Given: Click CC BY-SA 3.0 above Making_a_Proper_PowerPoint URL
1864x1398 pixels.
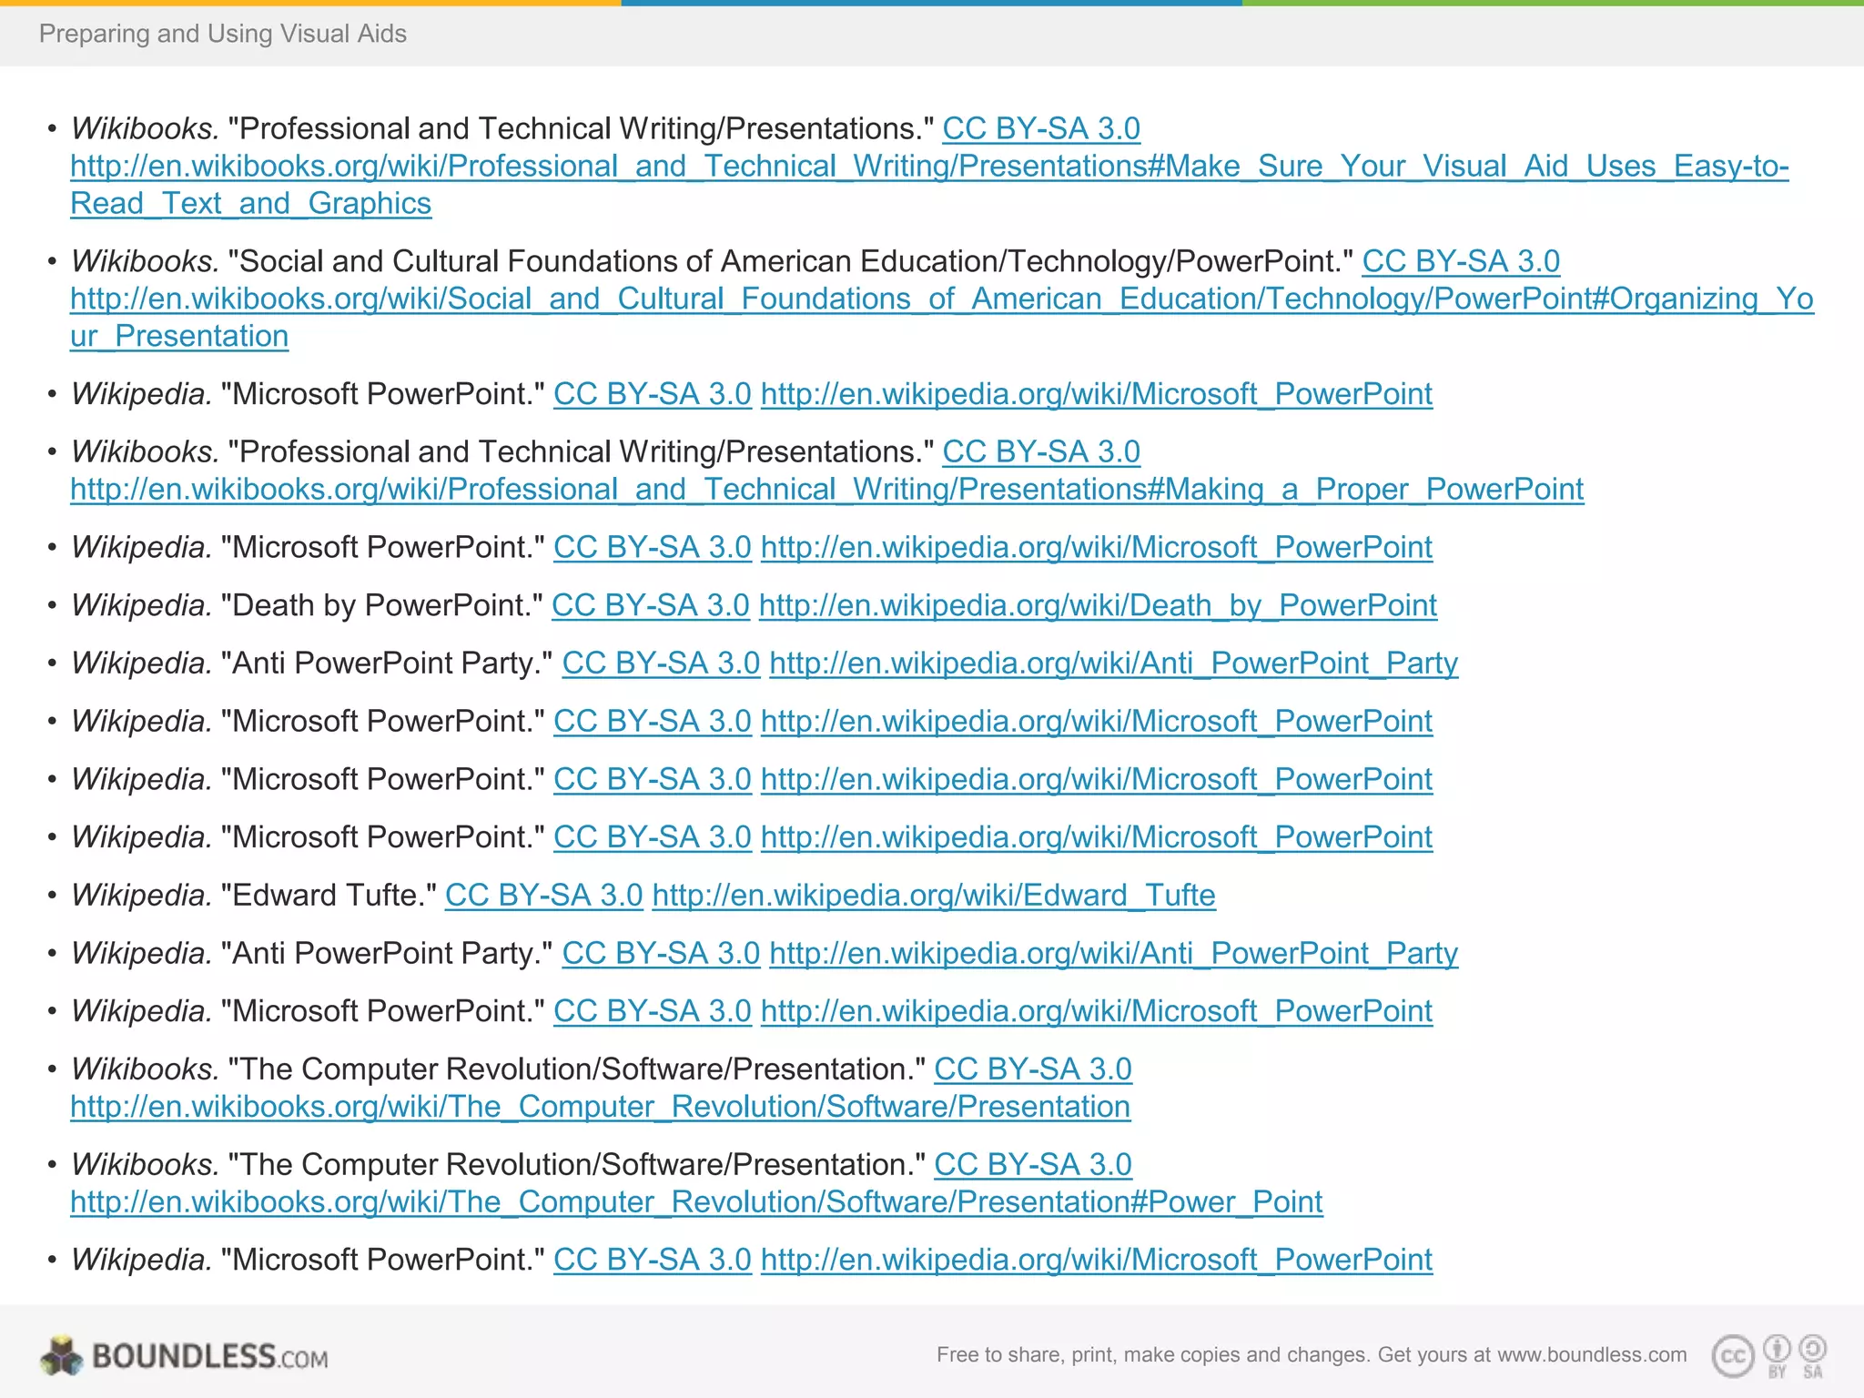Looking at the screenshot, I should [1041, 451].
